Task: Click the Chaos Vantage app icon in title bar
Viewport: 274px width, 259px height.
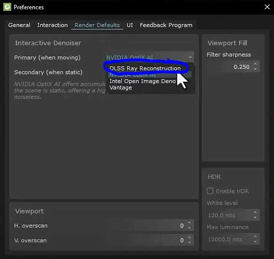Action: [x=7, y=7]
